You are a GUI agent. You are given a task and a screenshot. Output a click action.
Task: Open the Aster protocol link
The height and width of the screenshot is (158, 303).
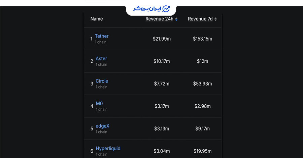(101, 59)
